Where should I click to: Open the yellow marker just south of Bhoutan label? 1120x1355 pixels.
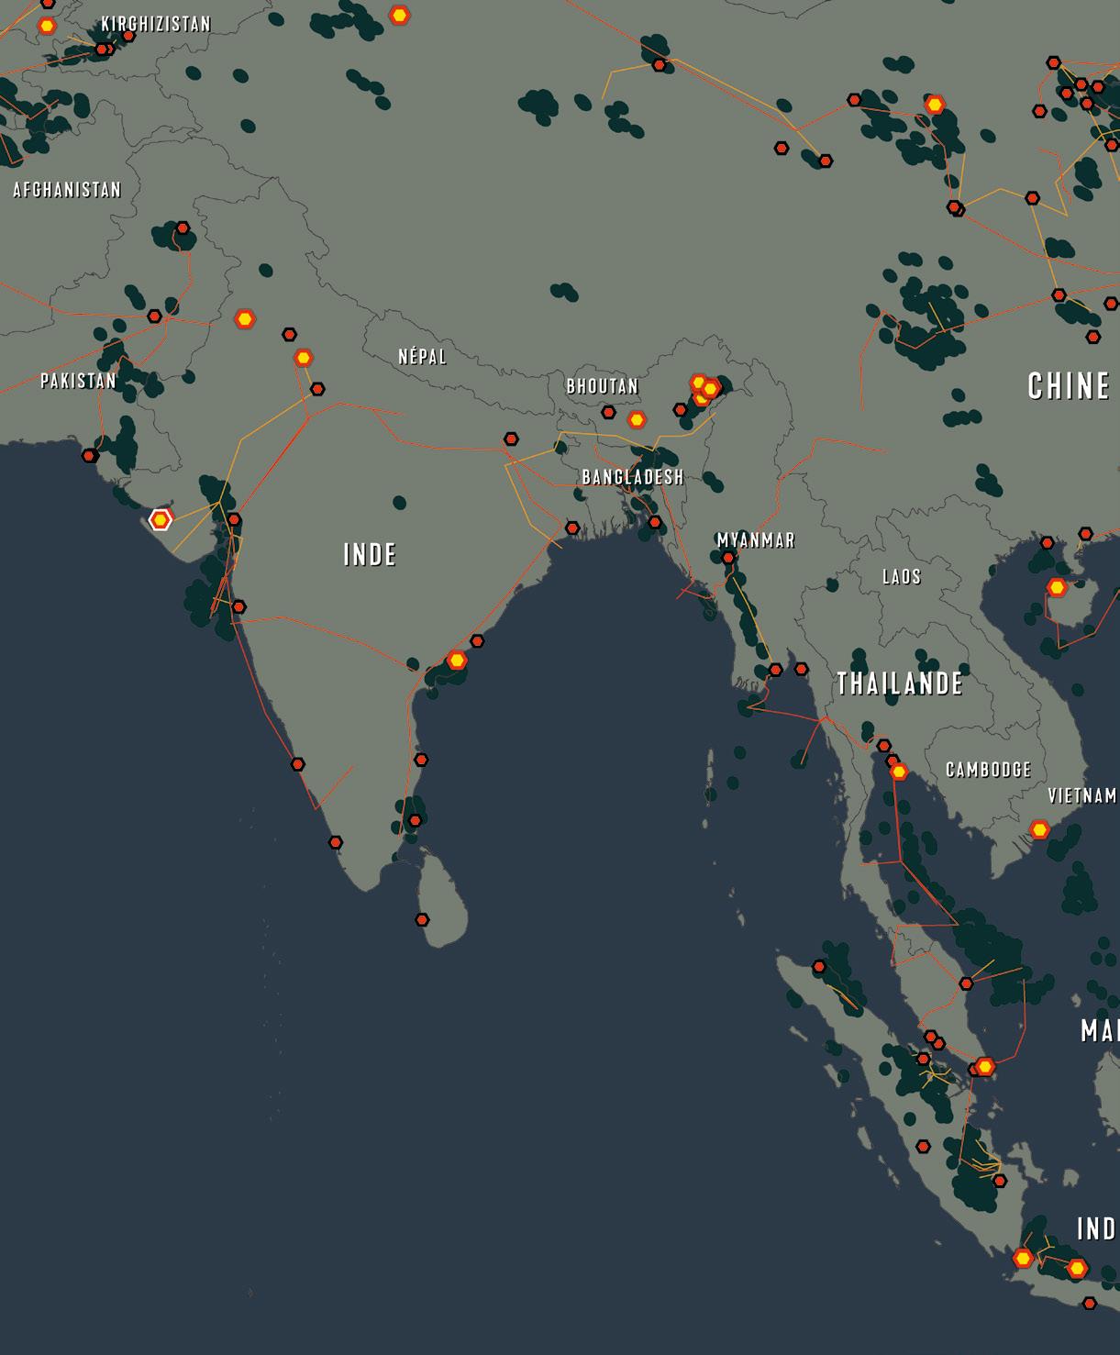[x=637, y=420]
